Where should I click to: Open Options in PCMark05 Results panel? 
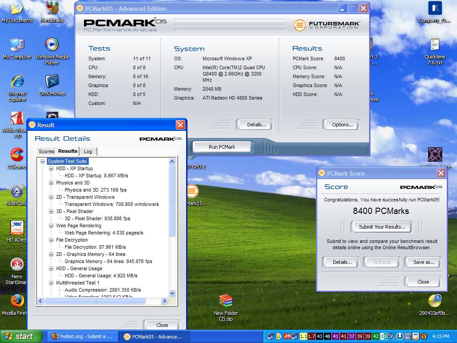pos(341,125)
